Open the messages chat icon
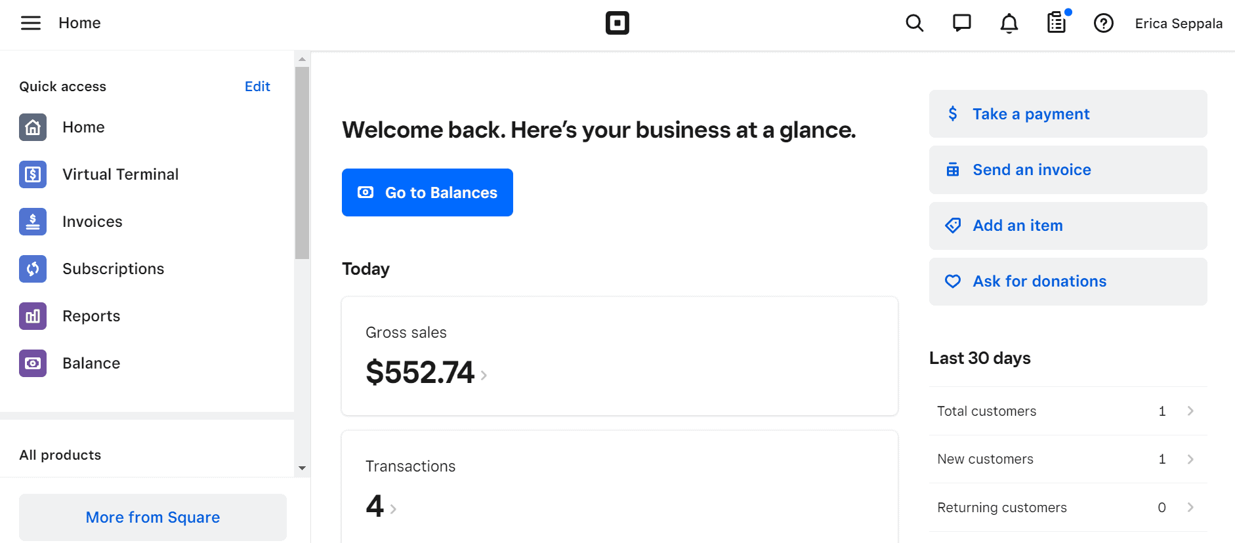The width and height of the screenshot is (1235, 543). pos(961,24)
